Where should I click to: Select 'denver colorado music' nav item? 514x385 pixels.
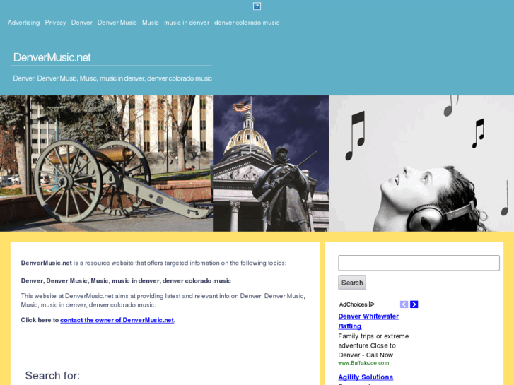[247, 23]
